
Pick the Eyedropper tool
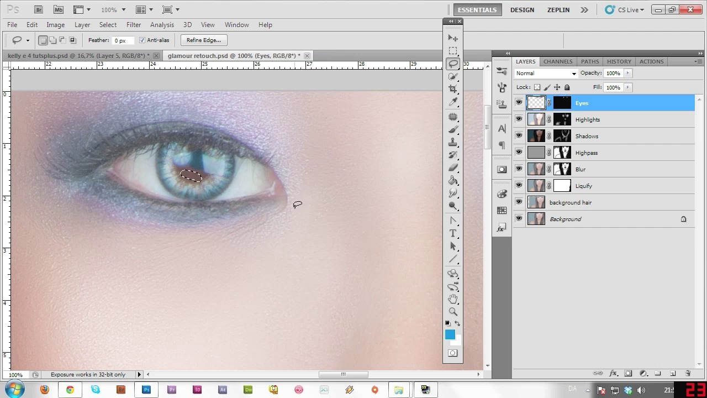click(x=453, y=102)
